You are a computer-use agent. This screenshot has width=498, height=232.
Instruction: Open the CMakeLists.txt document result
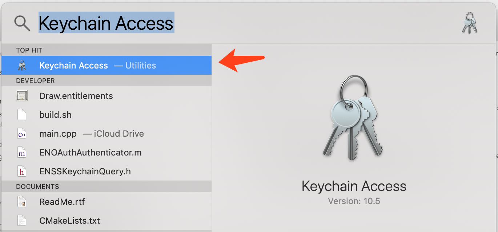coord(69,221)
